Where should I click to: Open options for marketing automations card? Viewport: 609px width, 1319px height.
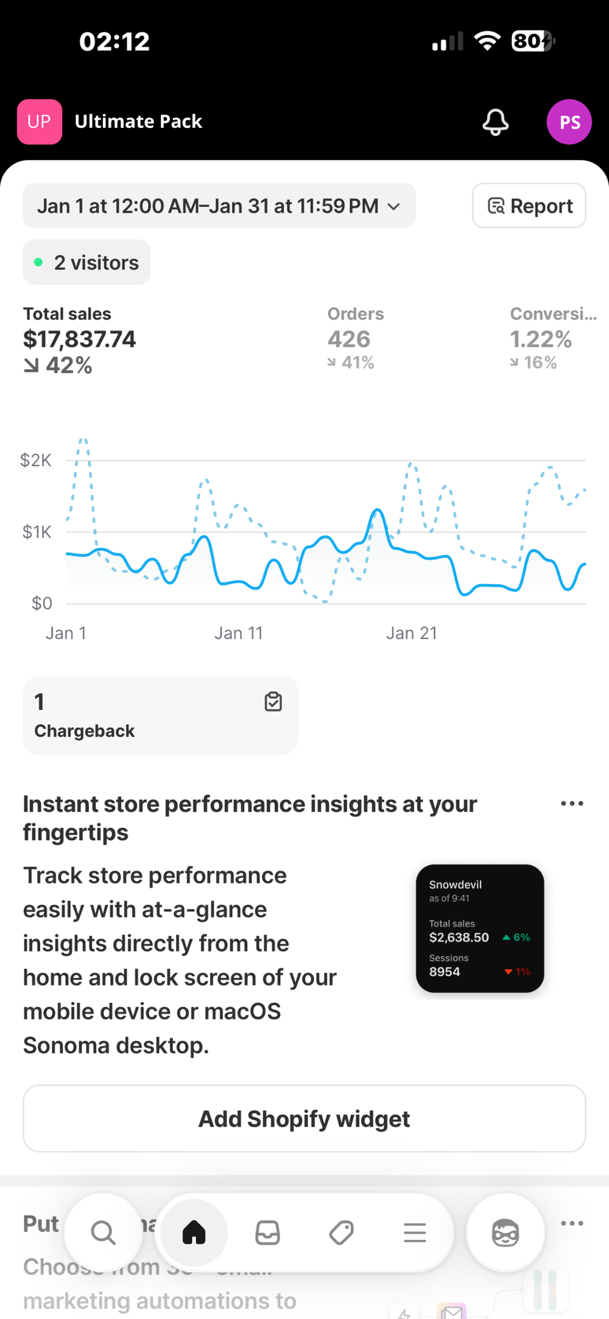click(x=572, y=1223)
